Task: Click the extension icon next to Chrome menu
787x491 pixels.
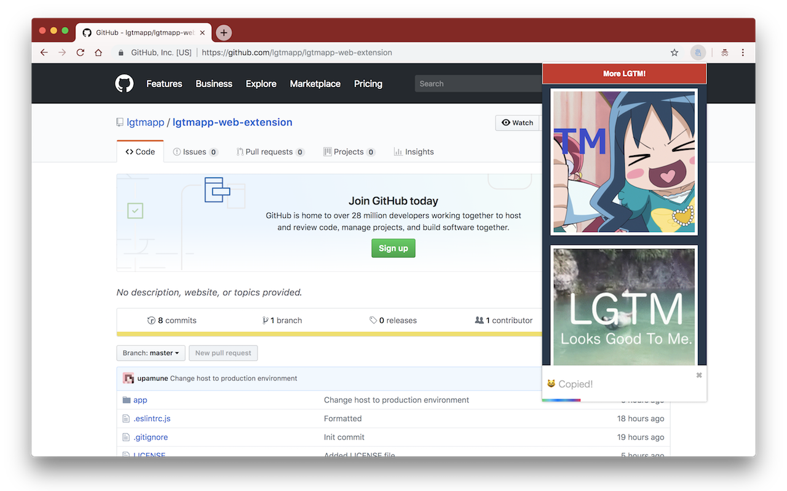Action: click(x=725, y=53)
